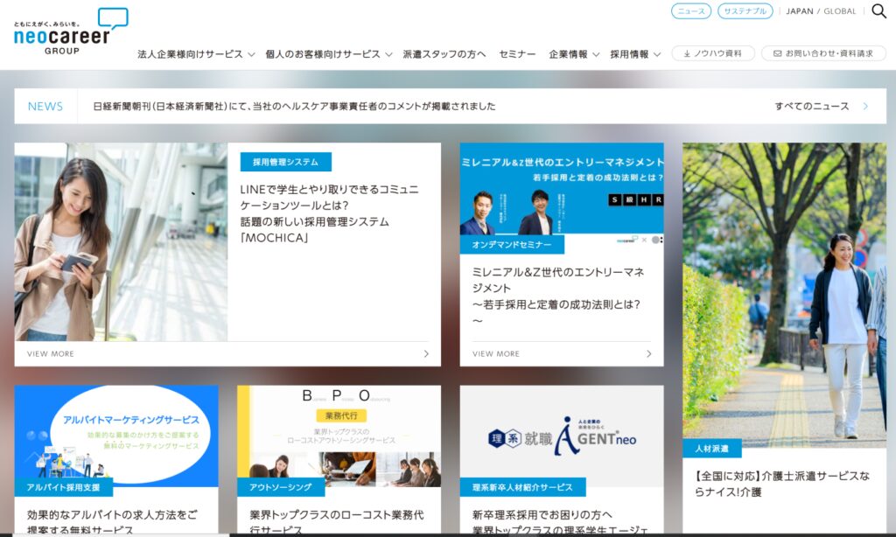
Task: Go to the セミナー menu item
Action: [517, 54]
